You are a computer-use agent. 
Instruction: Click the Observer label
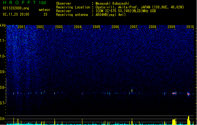[x=64, y=3]
